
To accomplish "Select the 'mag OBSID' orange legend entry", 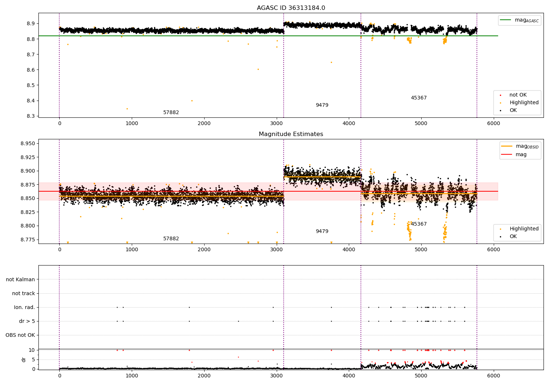I will coord(520,146).
